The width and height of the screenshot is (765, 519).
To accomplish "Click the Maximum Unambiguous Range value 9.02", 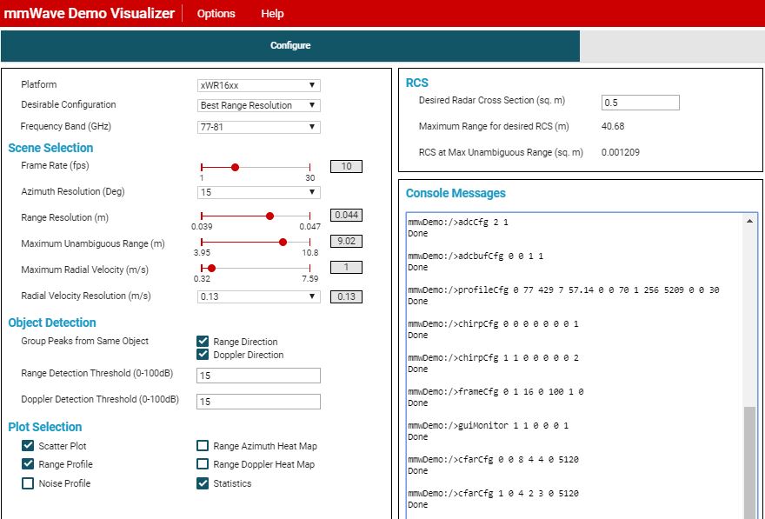I will click(346, 241).
